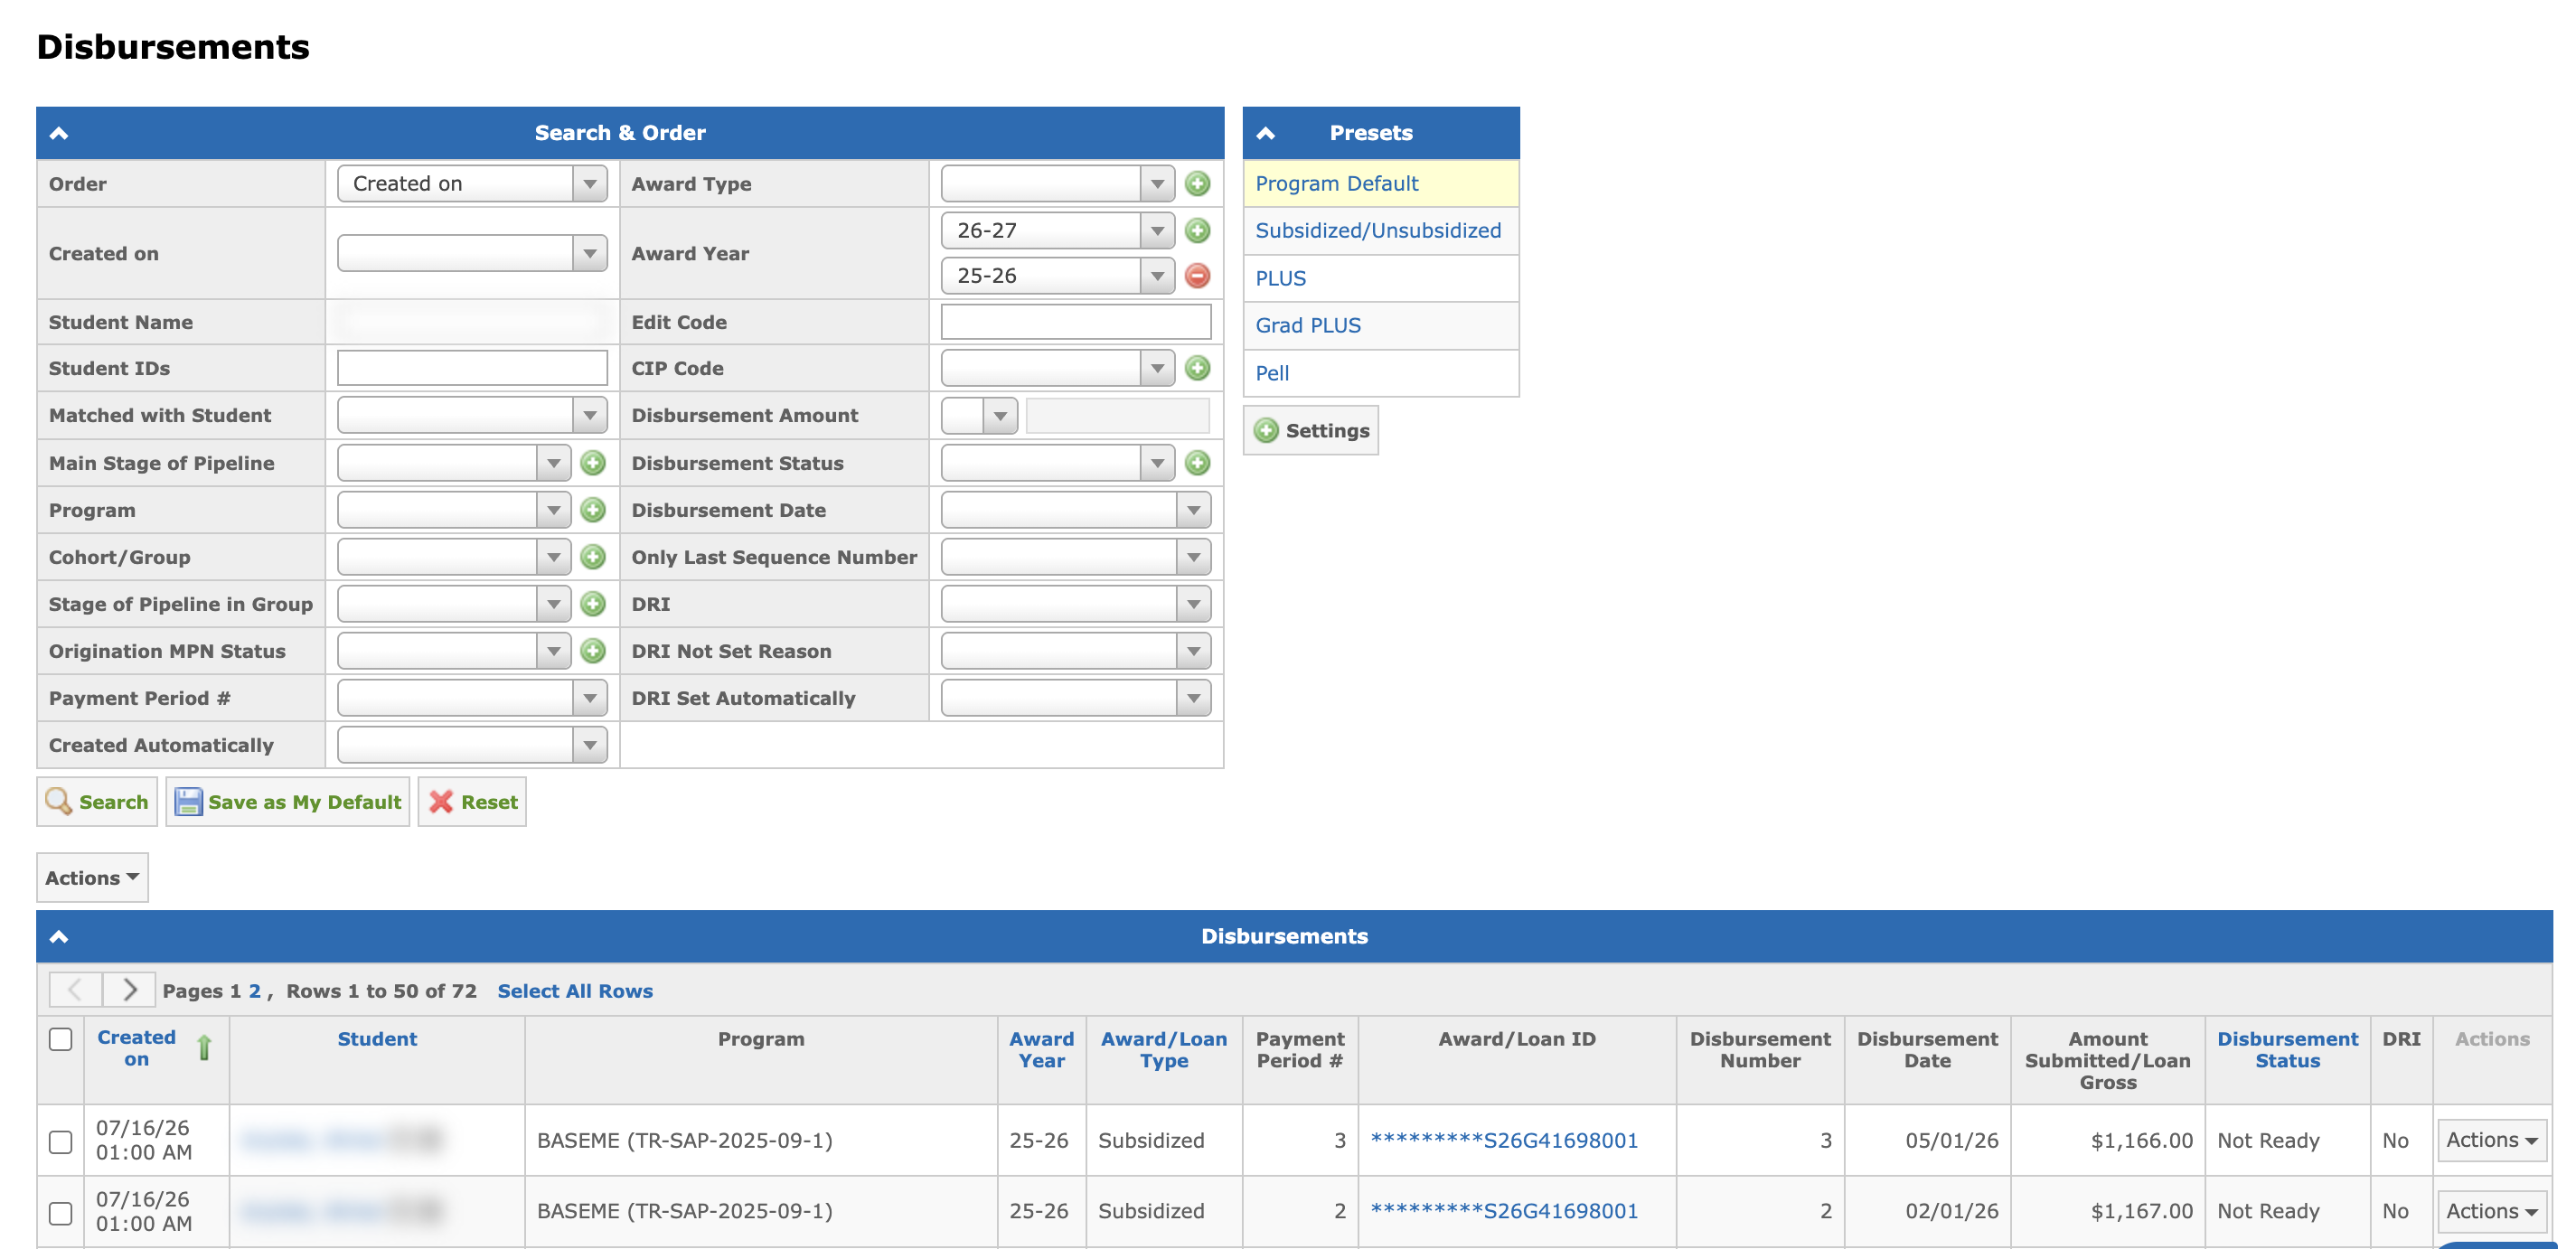Toggle the select-all checkbox in table header
The image size is (2576, 1249).
[60, 1039]
